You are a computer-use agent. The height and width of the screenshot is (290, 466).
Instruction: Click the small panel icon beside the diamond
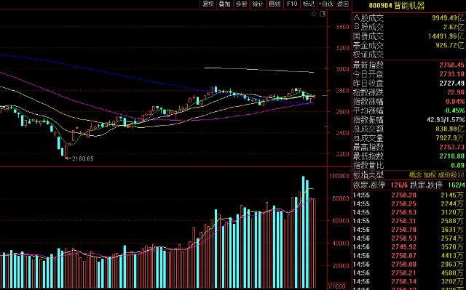coord(323,14)
